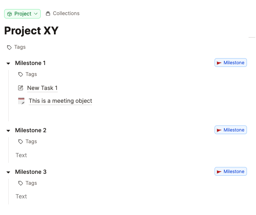Image resolution: width=256 pixels, height=215 pixels.
Task: Click the Milestone badge next to Milestone 3
Action: (230, 172)
